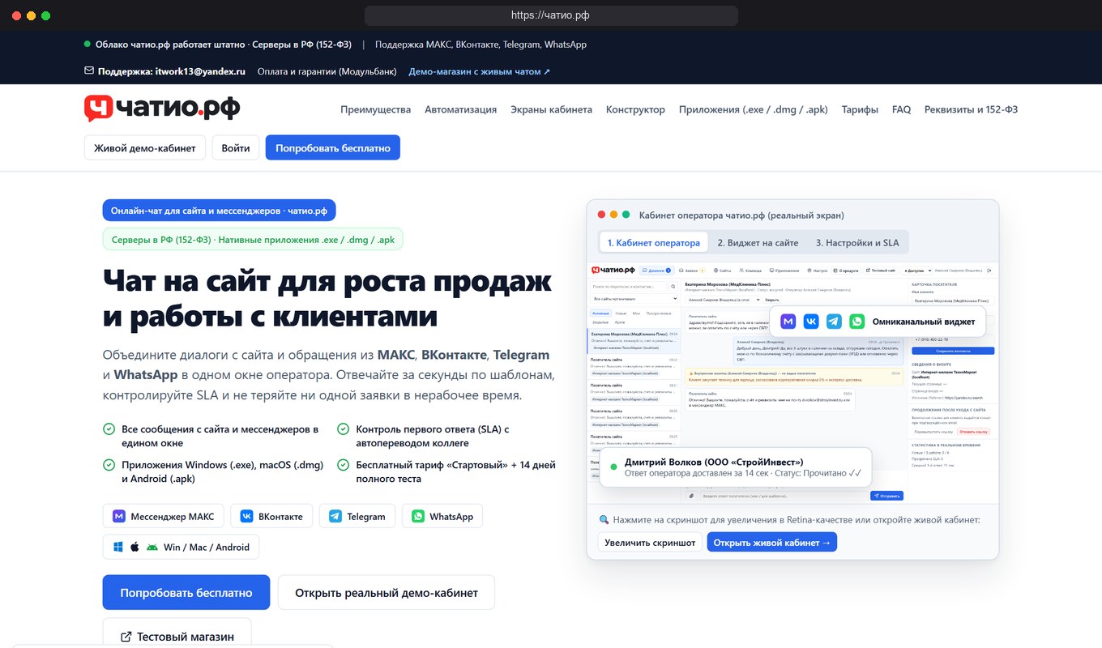Click support email itwork13@yandex.ru
The width and height of the screenshot is (1102, 648).
click(x=200, y=71)
